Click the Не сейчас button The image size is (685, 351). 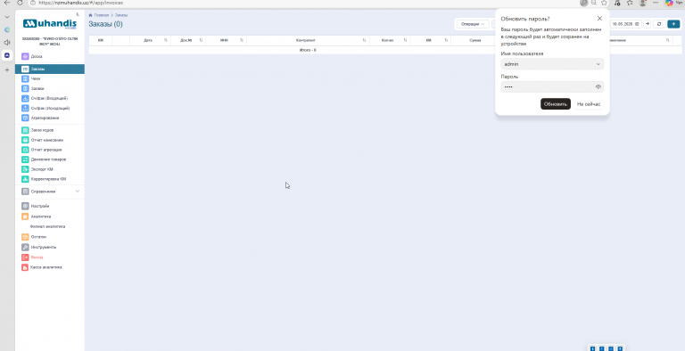coord(589,104)
